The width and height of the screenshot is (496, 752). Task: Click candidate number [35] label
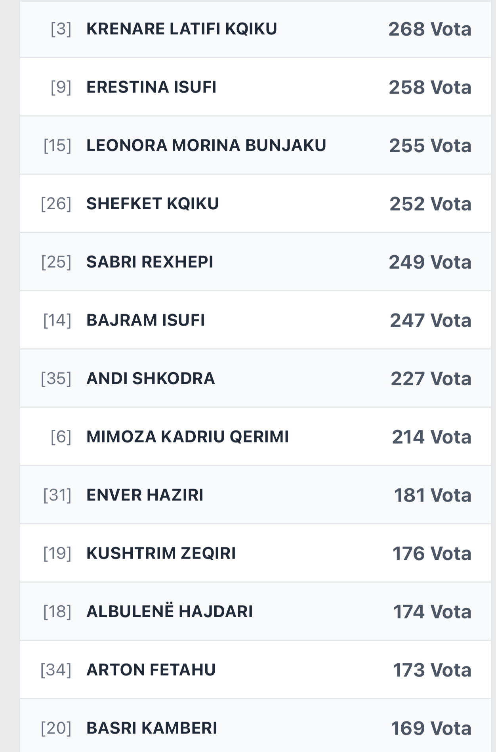56,379
